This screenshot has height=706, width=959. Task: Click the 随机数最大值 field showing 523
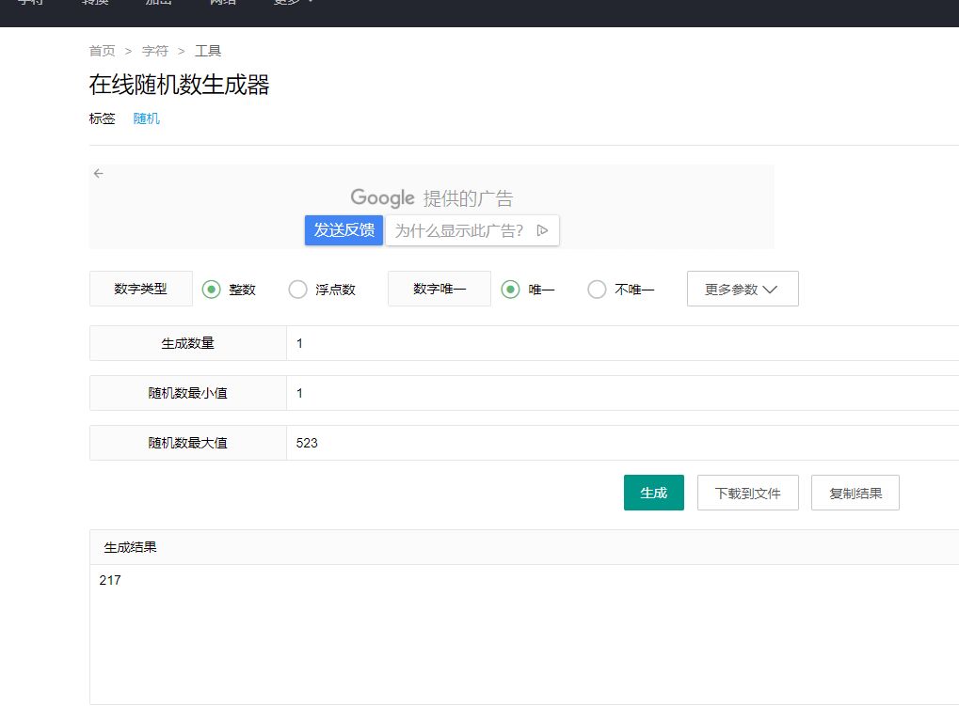click(621, 443)
